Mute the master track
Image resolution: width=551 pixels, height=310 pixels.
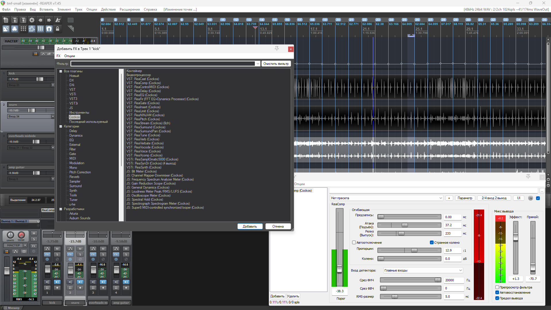34,233
